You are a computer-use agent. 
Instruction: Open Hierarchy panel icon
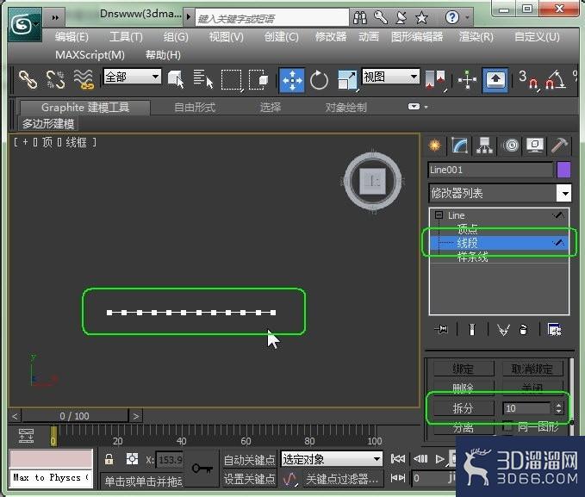tap(484, 146)
